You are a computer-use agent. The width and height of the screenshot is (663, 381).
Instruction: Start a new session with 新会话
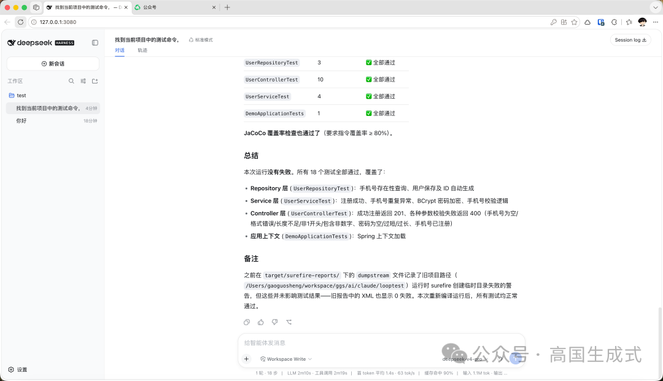53,64
